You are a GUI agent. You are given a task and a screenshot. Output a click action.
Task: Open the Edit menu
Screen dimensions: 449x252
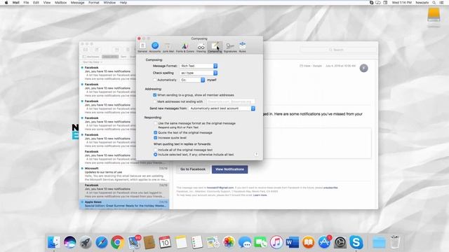36,3
